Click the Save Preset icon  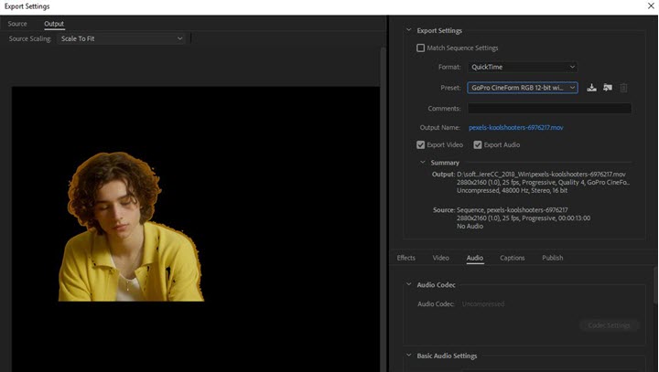(592, 88)
